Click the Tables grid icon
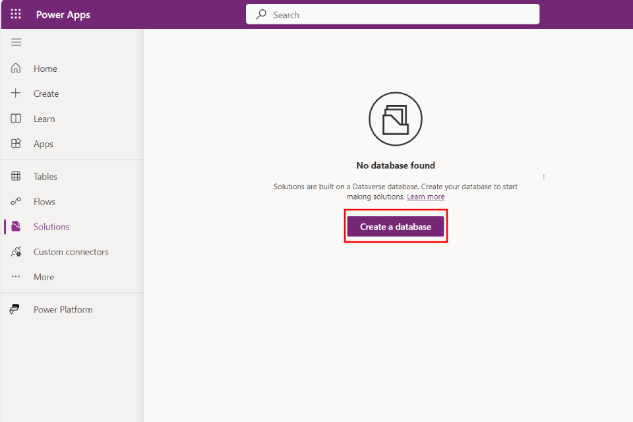This screenshot has height=422, width=633. pos(16,177)
